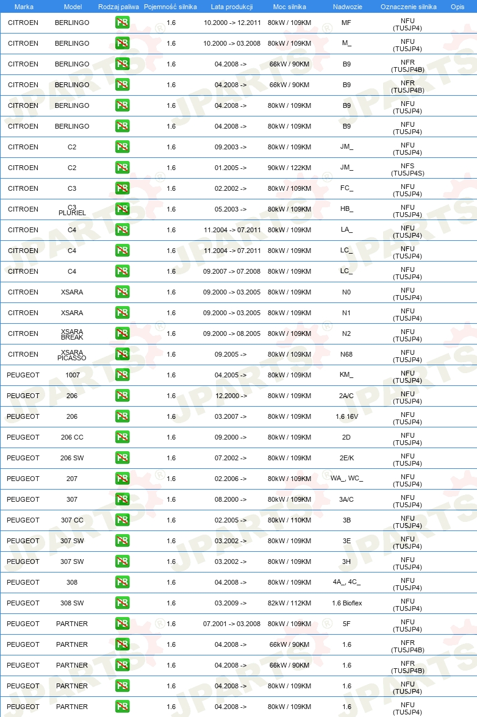Image resolution: width=477 pixels, height=717 pixels.
Task: Click the 09.2000 -> 08.2005 date range
Action: click(232, 334)
